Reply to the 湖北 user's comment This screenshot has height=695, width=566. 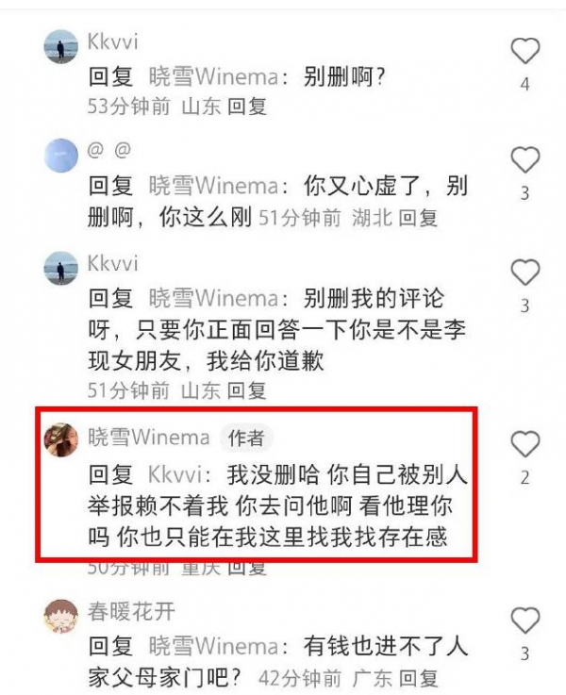[x=418, y=218]
